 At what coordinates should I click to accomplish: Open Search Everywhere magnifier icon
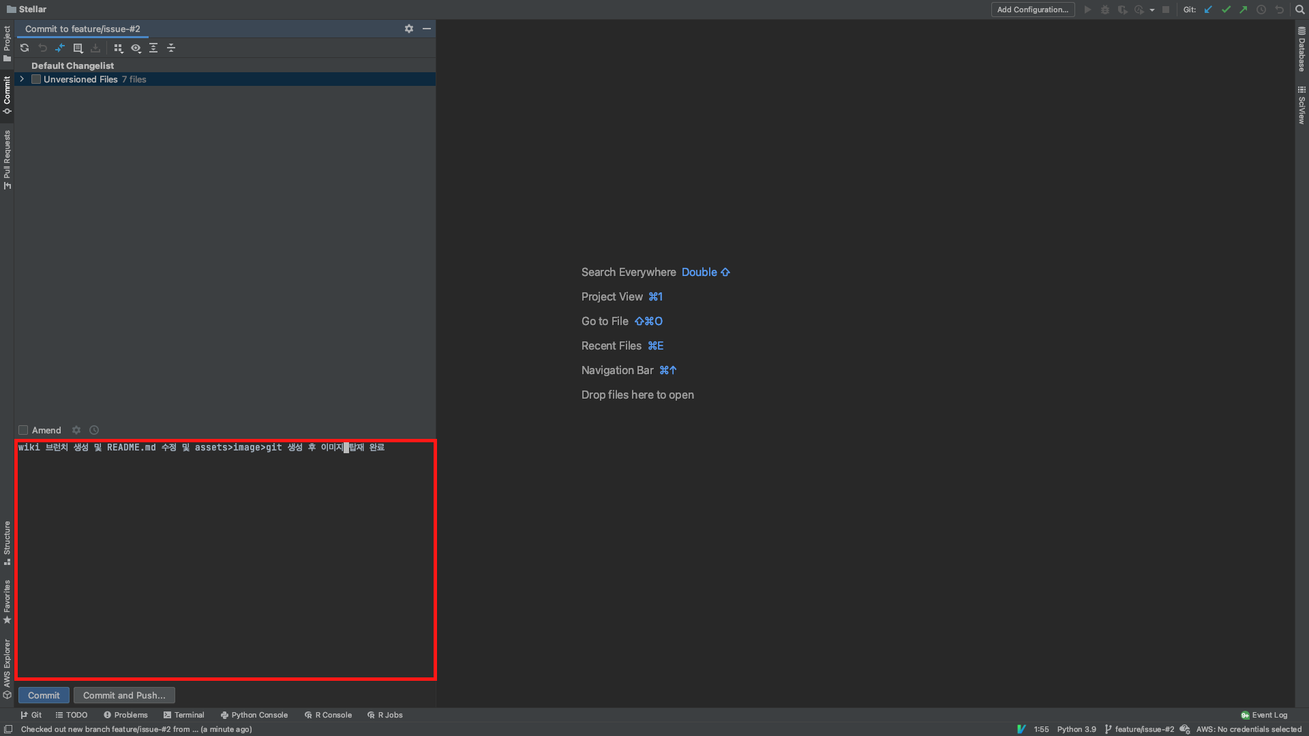pyautogui.click(x=1299, y=10)
